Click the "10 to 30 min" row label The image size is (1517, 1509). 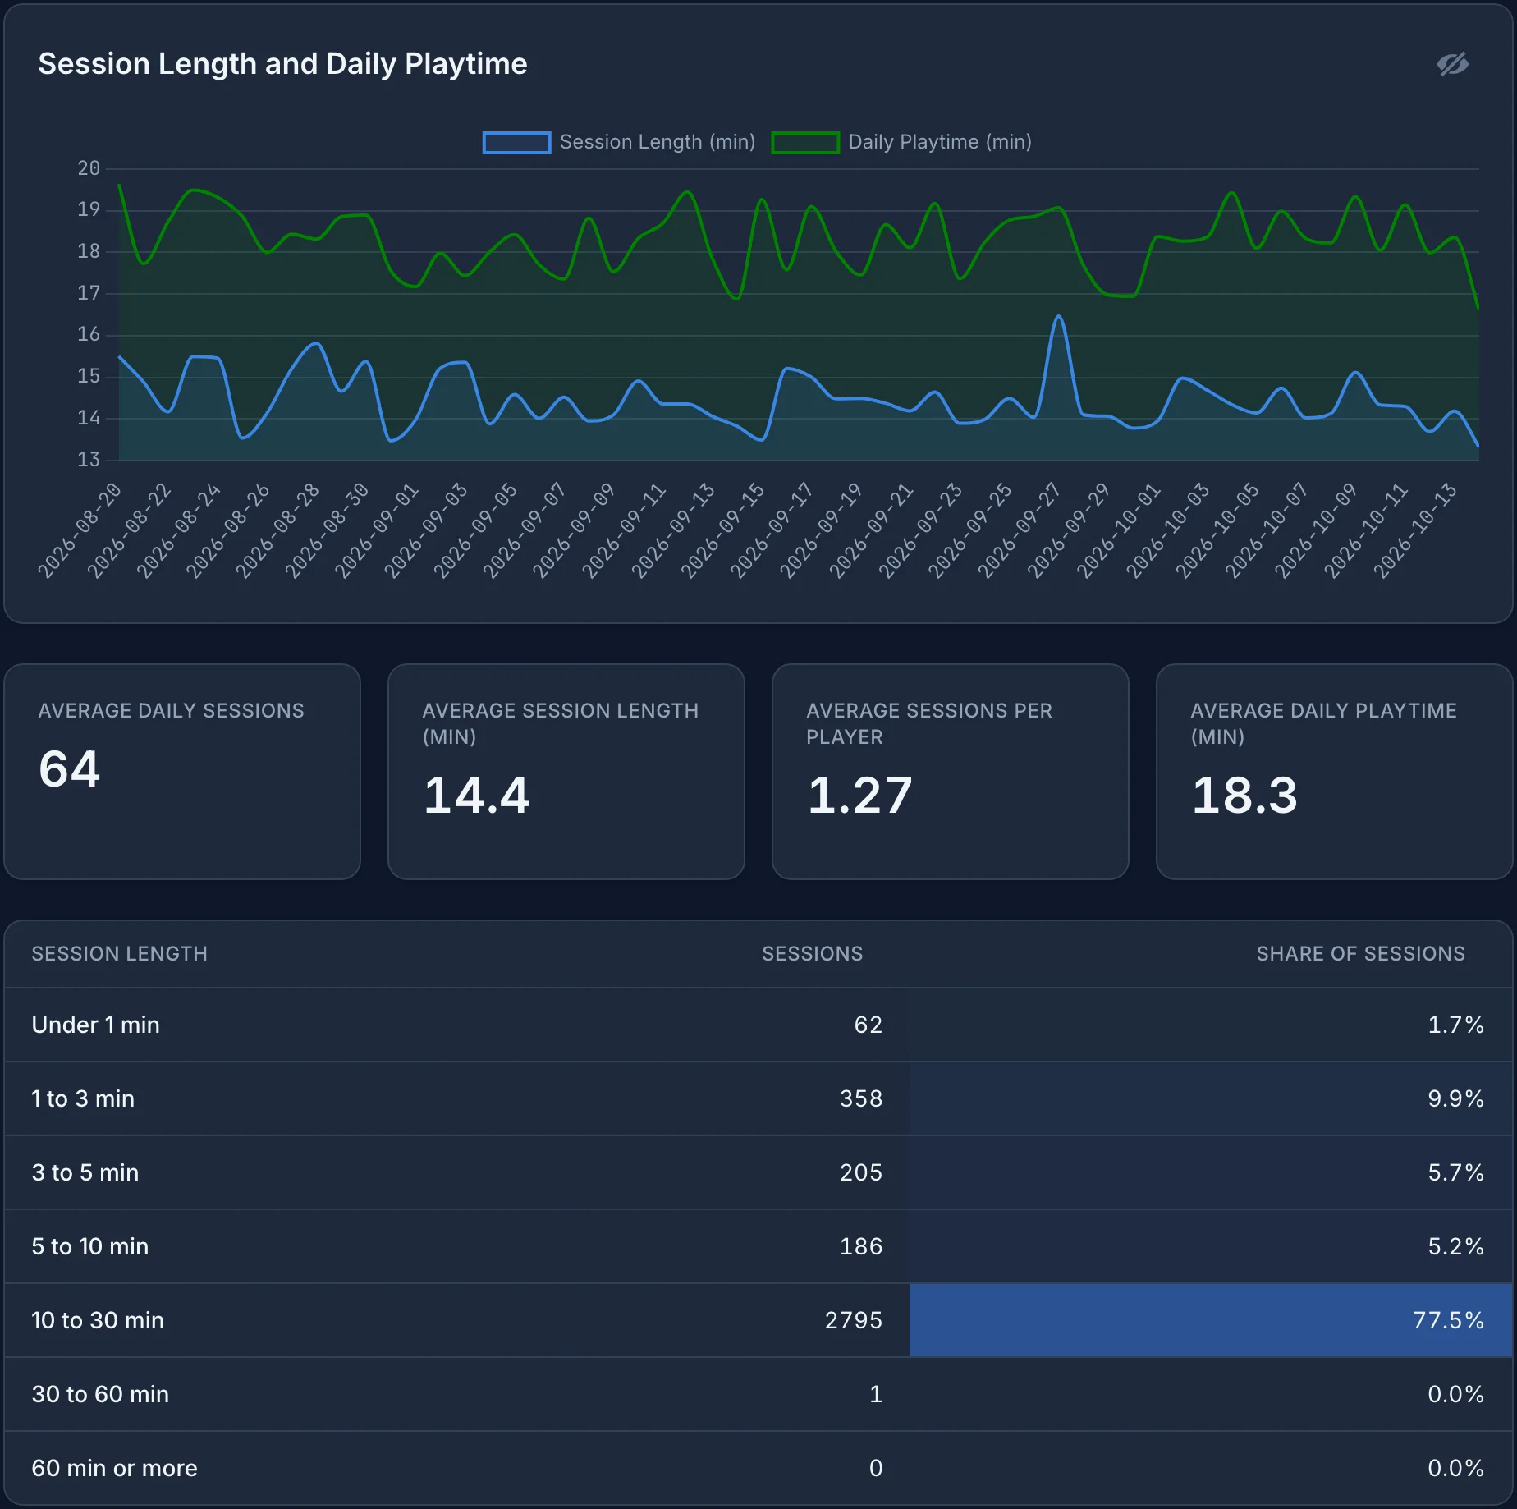[98, 1320]
